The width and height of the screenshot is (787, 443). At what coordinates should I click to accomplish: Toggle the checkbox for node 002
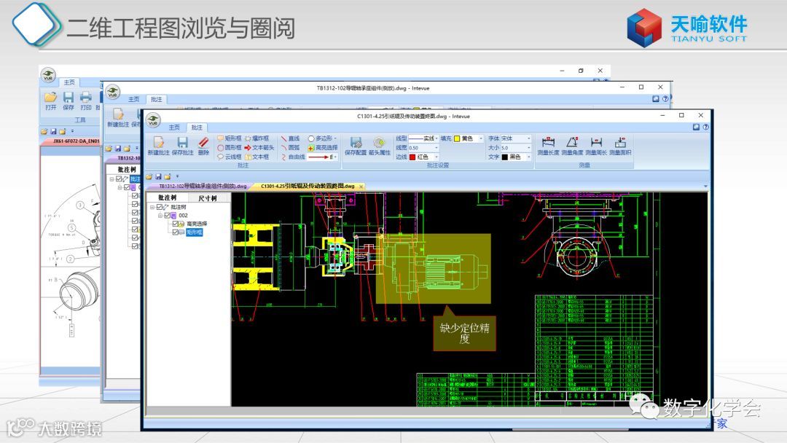(x=167, y=215)
